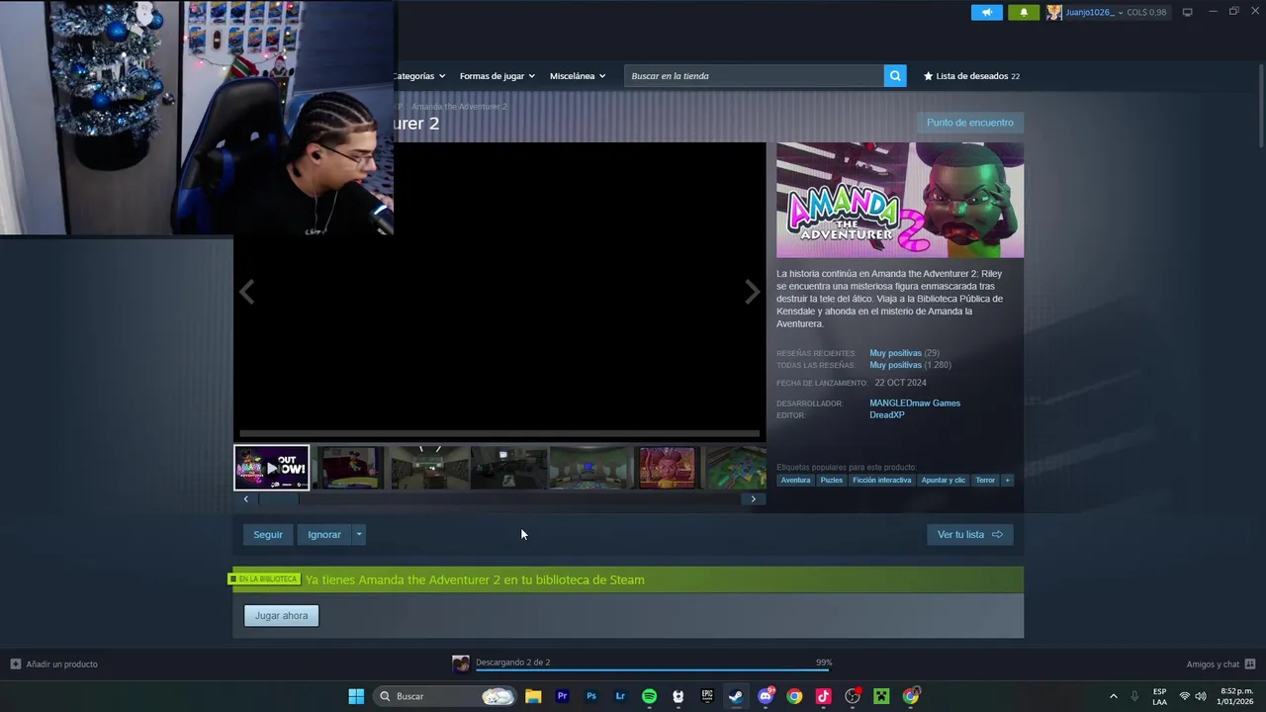
Task: Go to the next media with right arrow
Action: (752, 292)
